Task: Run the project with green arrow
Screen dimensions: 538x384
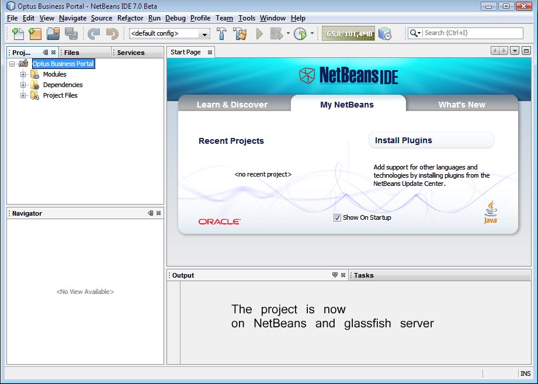Action: [x=260, y=34]
